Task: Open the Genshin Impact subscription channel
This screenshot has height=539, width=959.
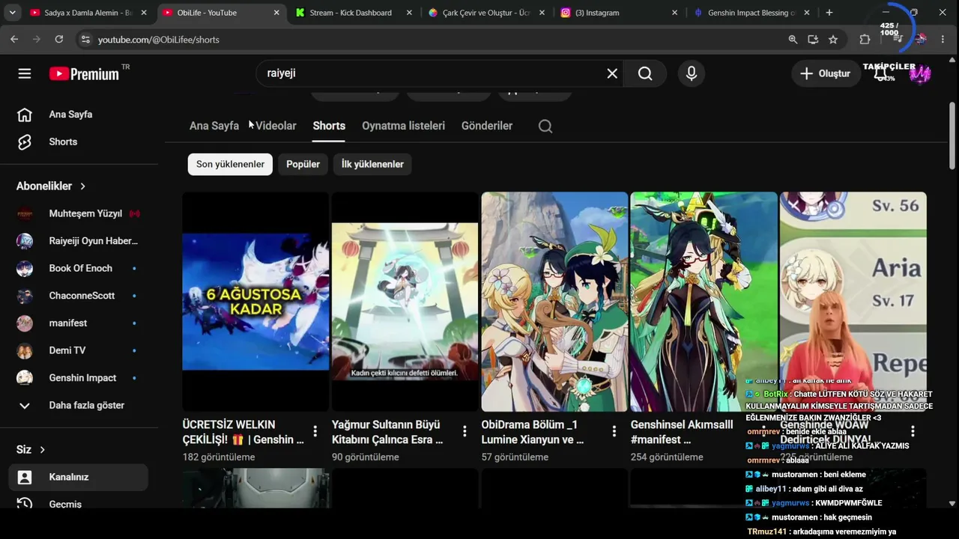Action: [79, 378]
